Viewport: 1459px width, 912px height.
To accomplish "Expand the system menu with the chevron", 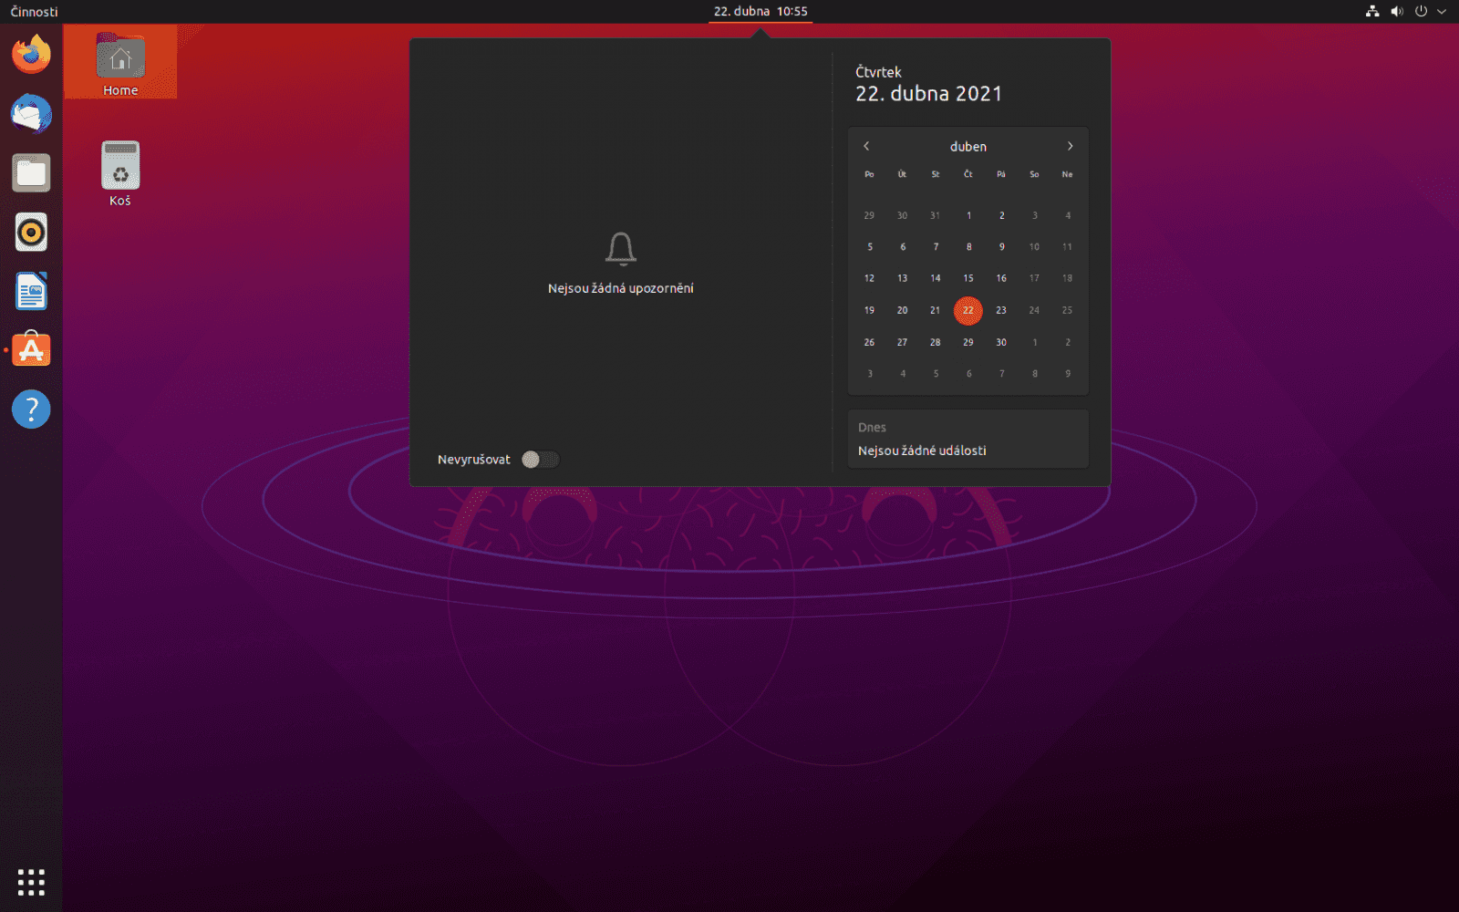I will pos(1441,12).
